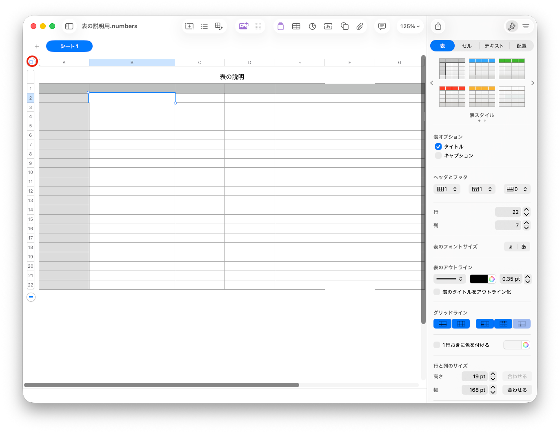The image size is (560, 433).
Task: Toggle vertical body gridlines button
Action: tap(461, 324)
